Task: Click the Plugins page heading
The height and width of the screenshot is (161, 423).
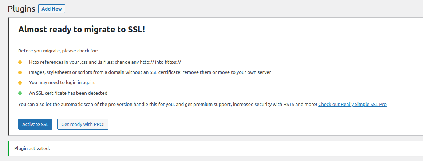Action: point(21,9)
